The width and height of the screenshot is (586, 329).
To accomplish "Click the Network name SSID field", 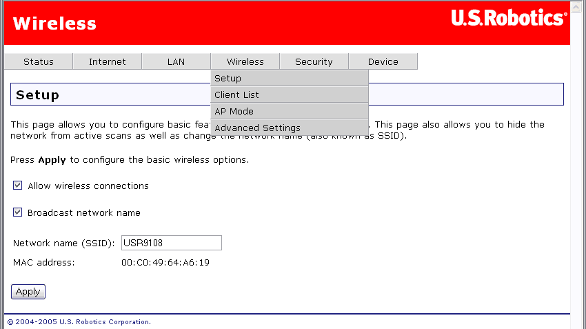I will [x=172, y=243].
